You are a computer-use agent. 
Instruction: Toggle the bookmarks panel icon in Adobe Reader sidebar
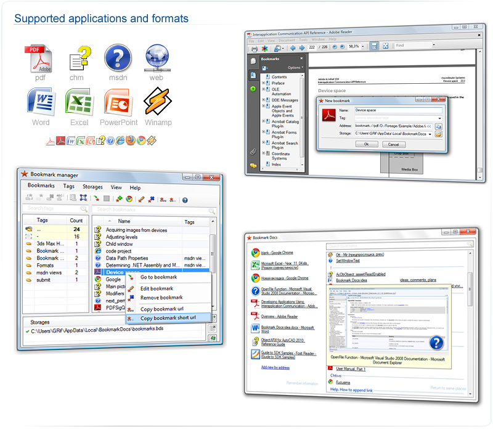pyautogui.click(x=253, y=75)
